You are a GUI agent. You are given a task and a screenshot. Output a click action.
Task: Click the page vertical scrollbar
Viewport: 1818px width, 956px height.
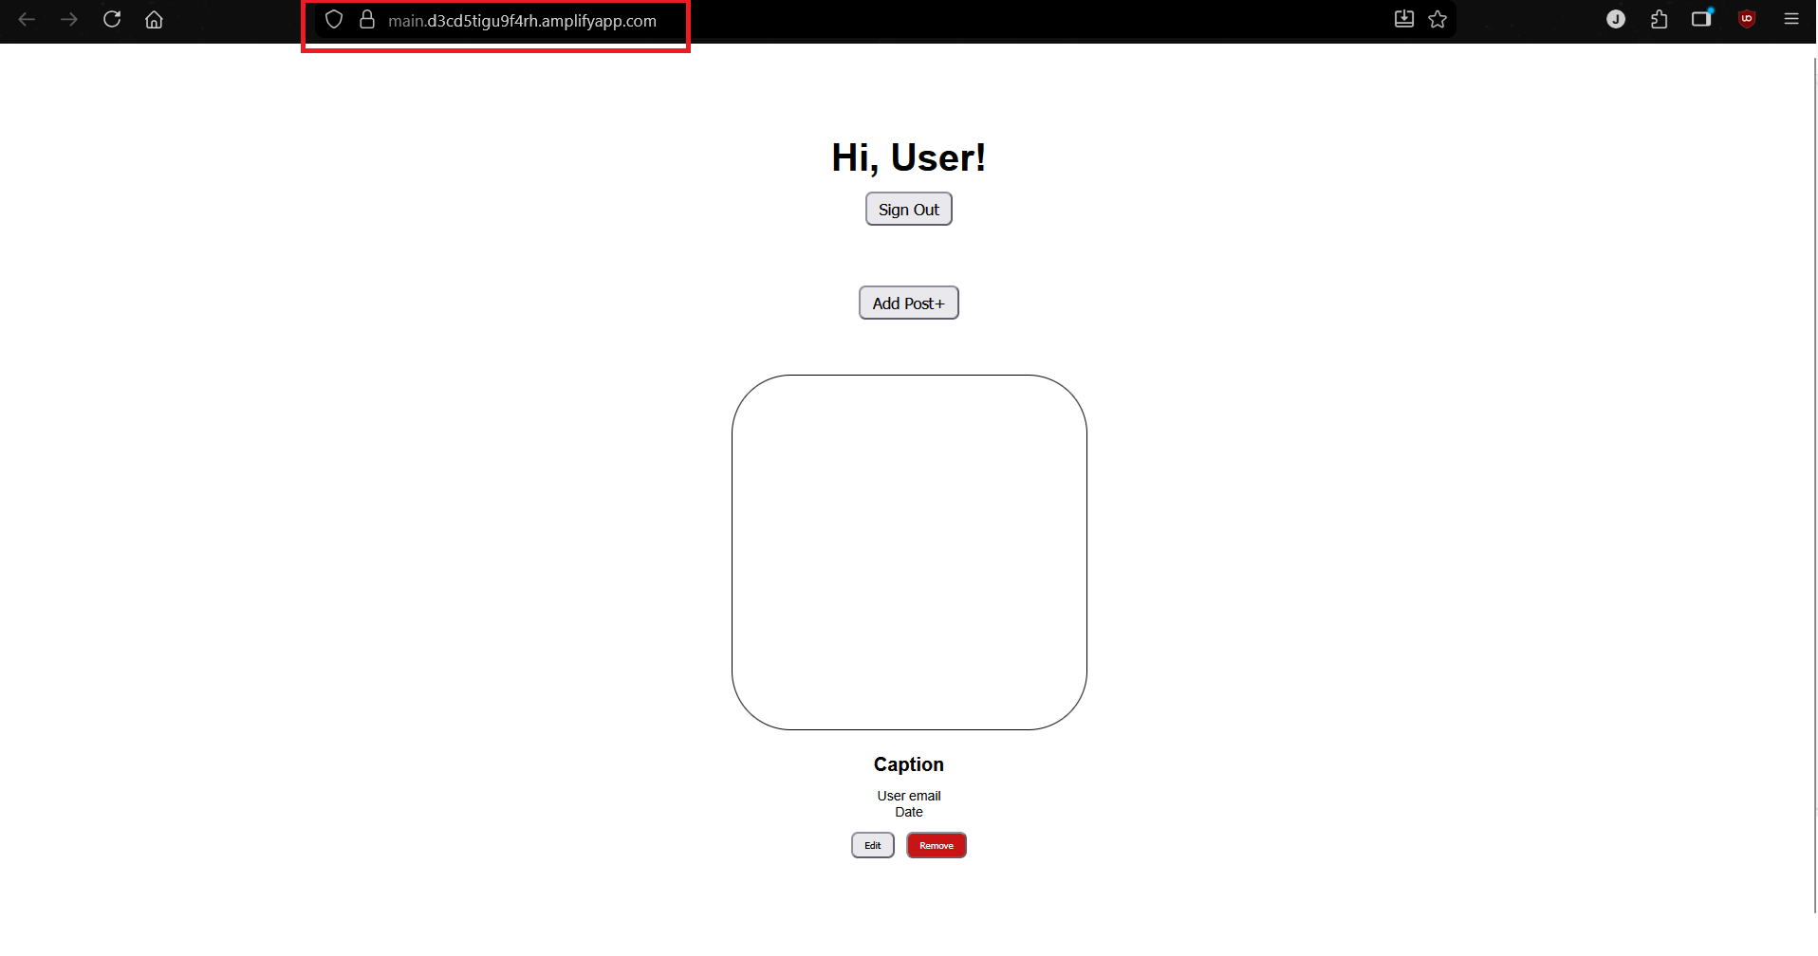[1814, 484]
